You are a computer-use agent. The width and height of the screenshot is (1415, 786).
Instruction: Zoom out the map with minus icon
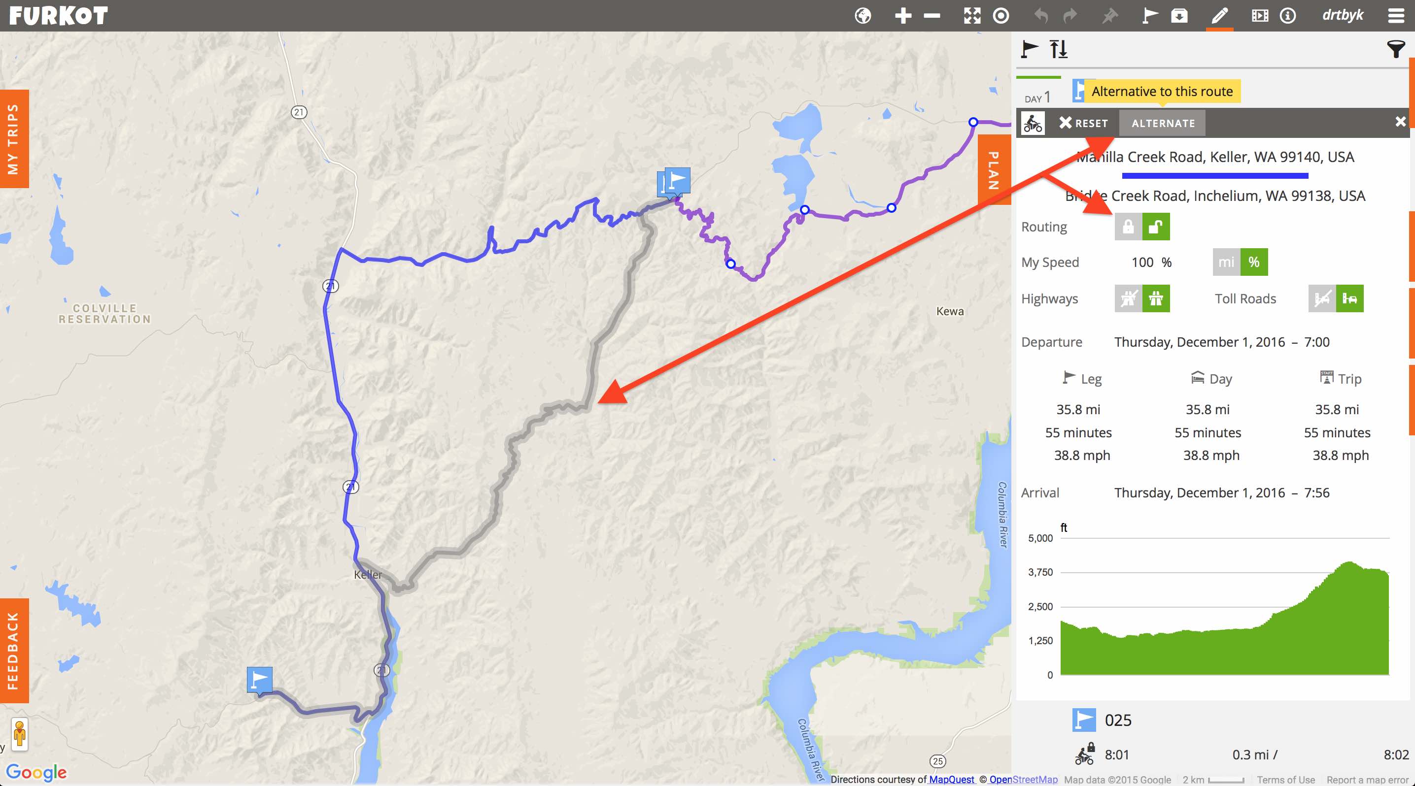[x=932, y=16]
